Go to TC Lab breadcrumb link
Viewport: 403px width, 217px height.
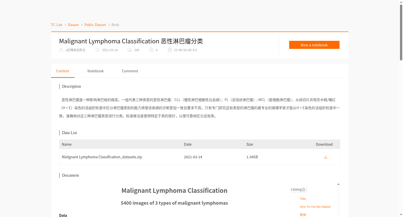tap(57, 25)
